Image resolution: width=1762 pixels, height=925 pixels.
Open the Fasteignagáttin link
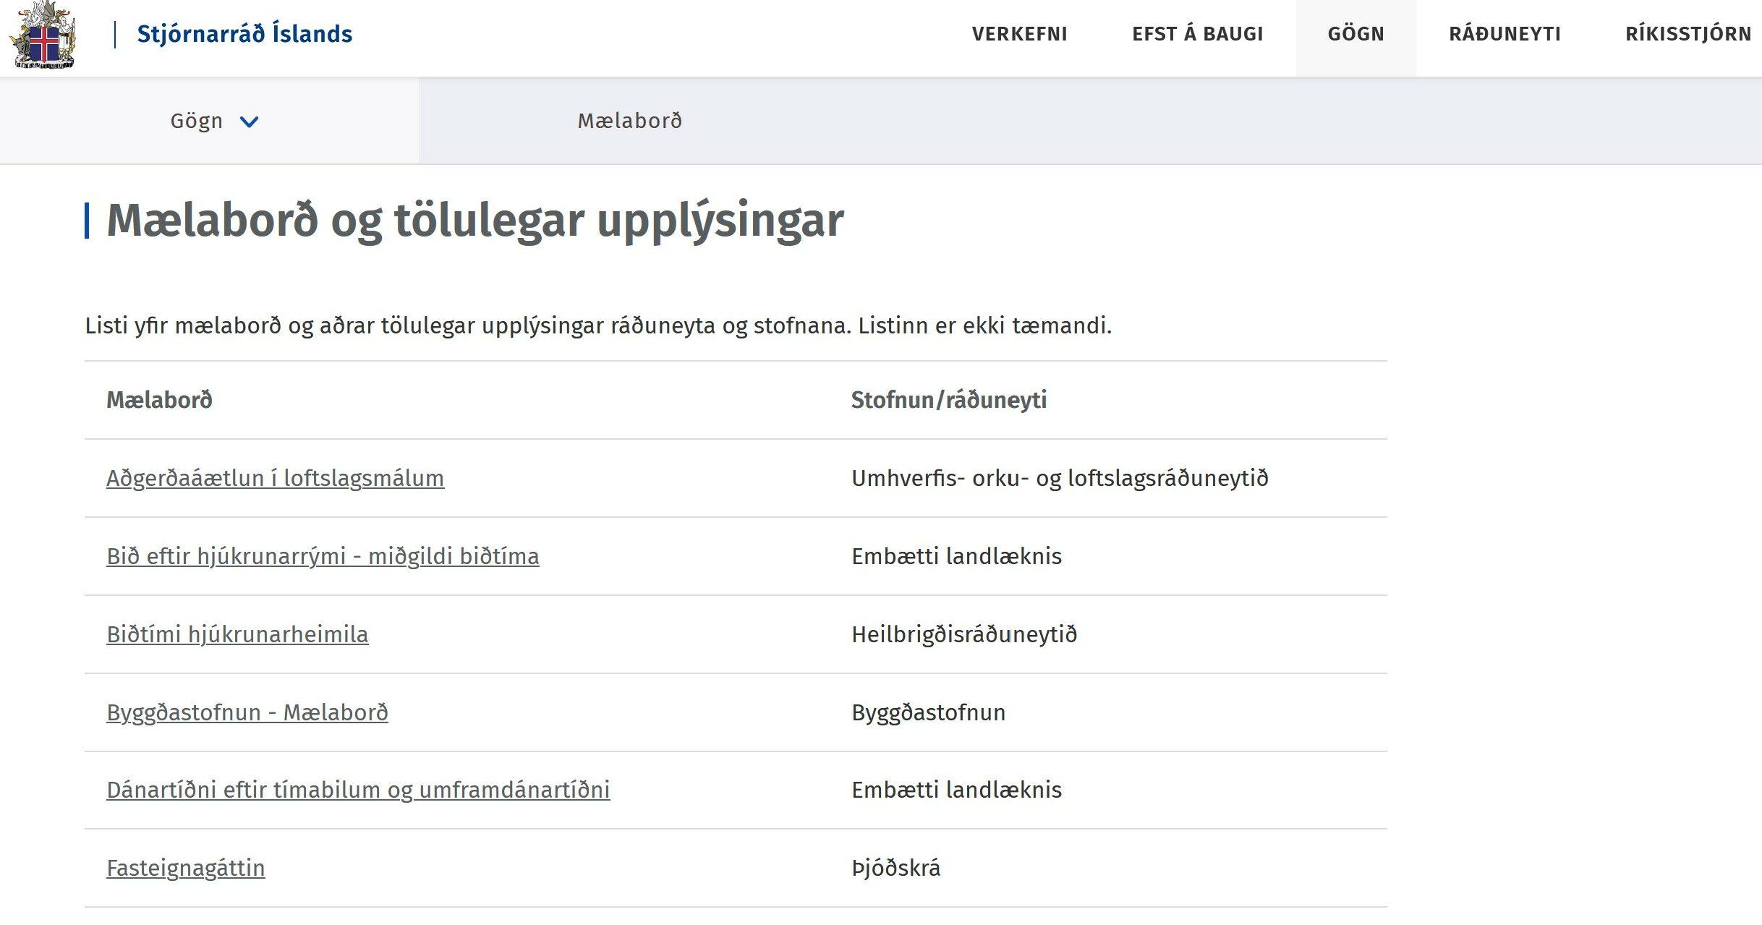coord(186,868)
